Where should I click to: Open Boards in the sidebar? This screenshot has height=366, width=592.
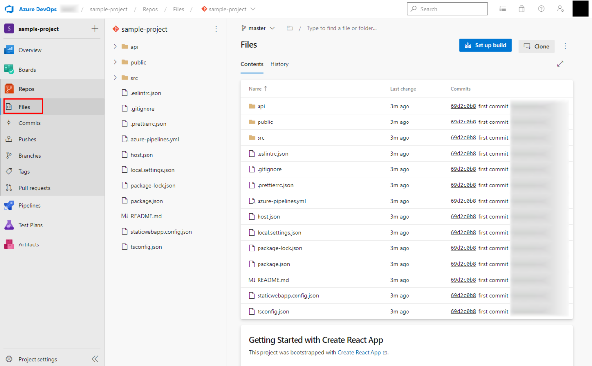tap(27, 70)
